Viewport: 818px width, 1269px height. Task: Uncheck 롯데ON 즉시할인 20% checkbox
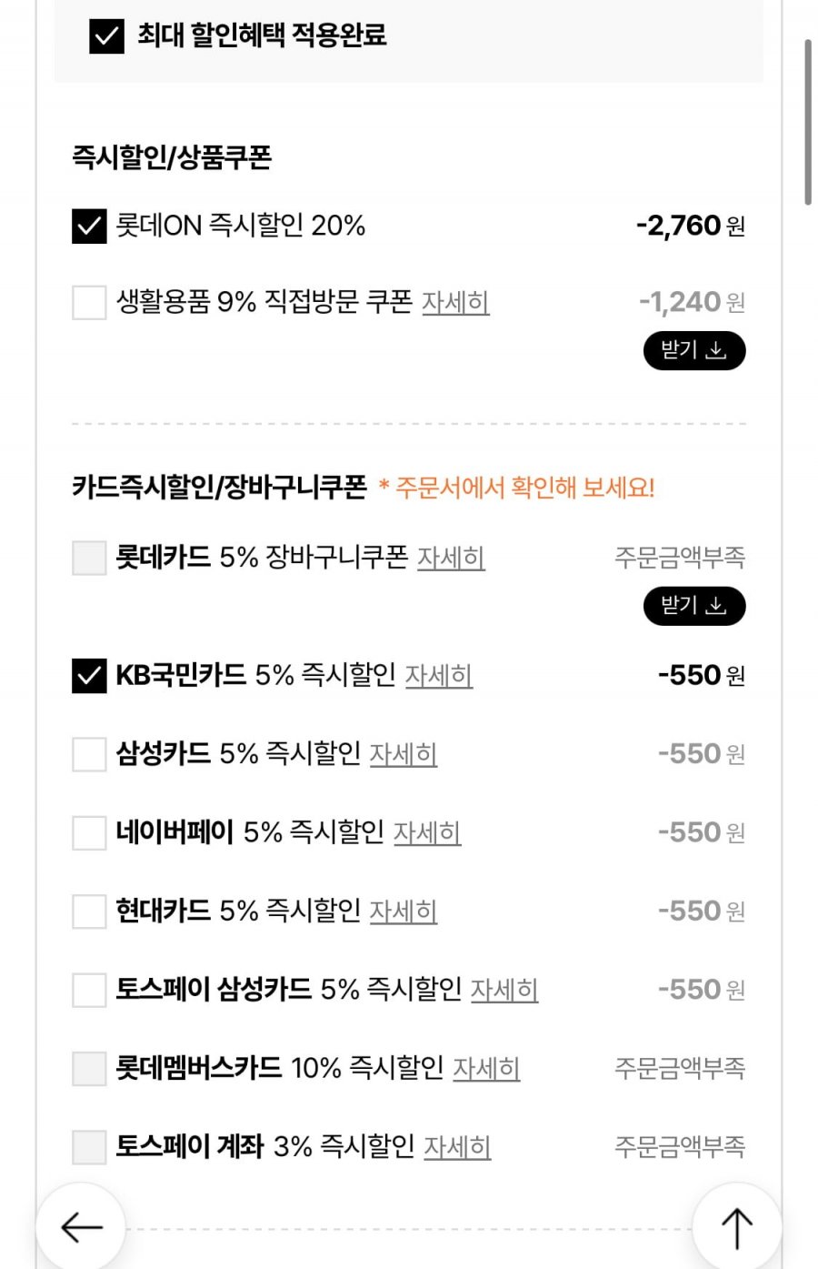(x=89, y=226)
